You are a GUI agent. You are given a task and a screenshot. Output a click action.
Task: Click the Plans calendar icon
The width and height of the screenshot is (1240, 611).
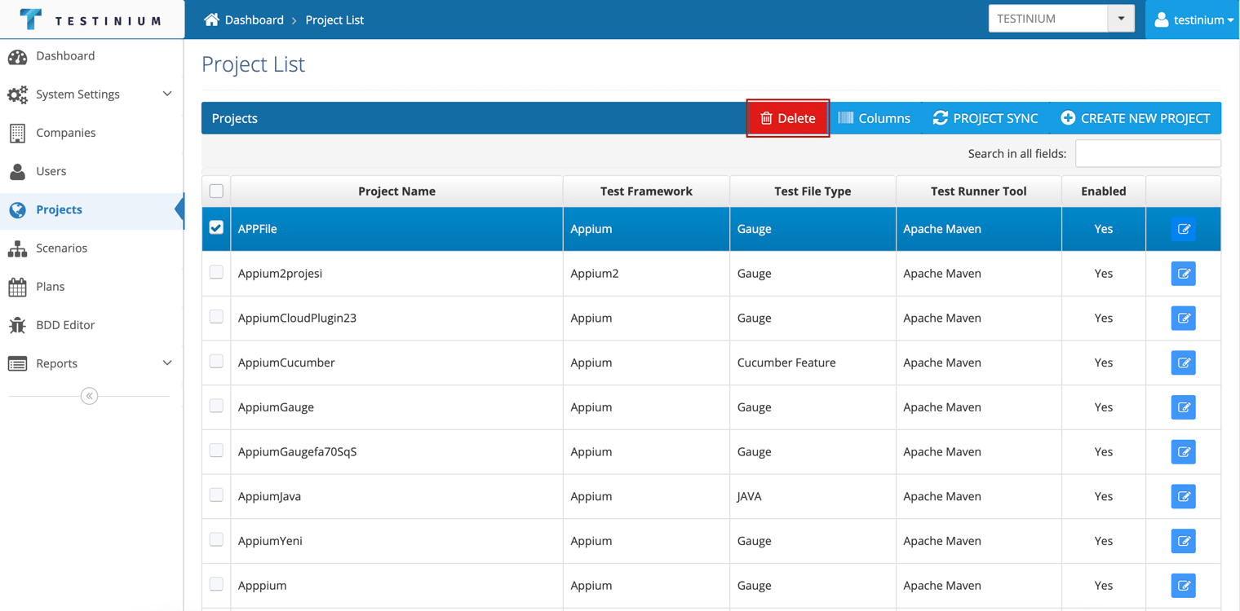click(x=17, y=287)
